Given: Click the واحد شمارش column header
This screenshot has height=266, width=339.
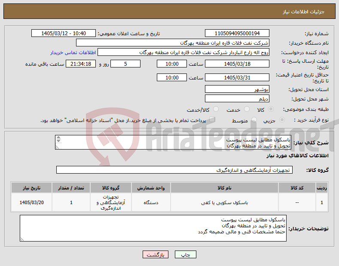Looking at the screenshot, I should tap(151, 188).
